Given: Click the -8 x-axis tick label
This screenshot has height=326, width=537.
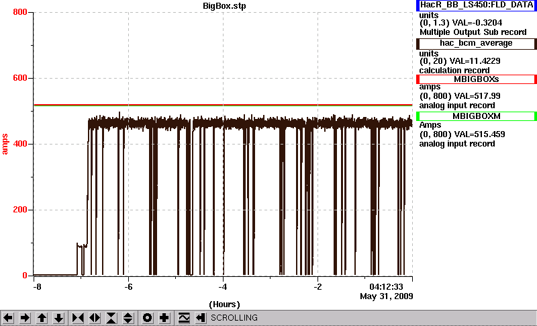Looking at the screenshot, I should (37, 286).
